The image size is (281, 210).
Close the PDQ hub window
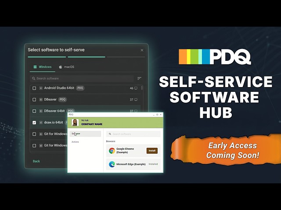point(161,115)
